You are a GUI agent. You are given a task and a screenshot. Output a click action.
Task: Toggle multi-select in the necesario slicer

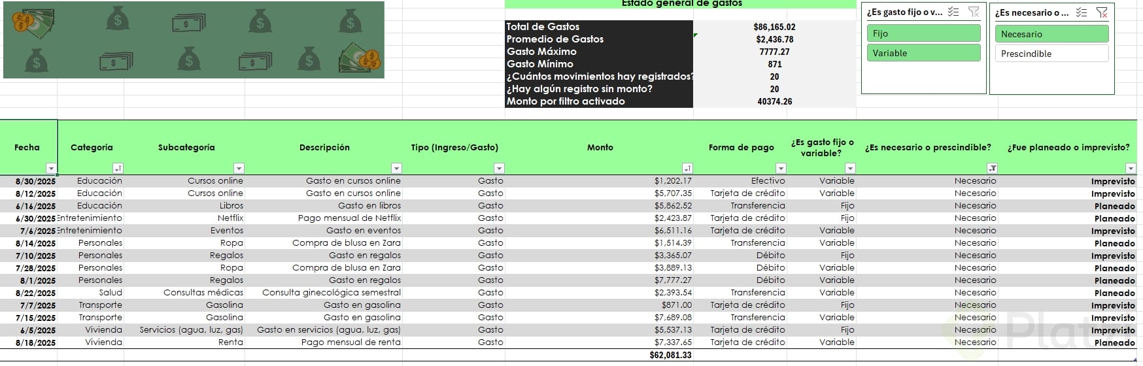pyautogui.click(x=1082, y=12)
